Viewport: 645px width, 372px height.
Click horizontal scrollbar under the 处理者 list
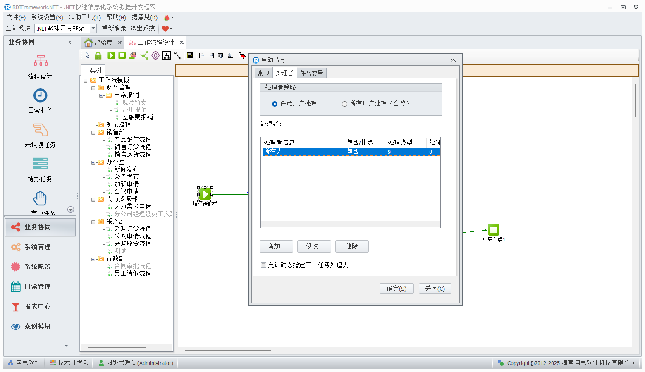(319, 224)
